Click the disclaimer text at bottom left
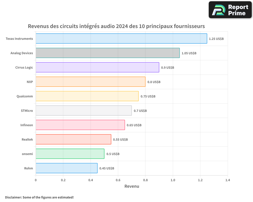The height and width of the screenshot is (202, 253). point(39,197)
